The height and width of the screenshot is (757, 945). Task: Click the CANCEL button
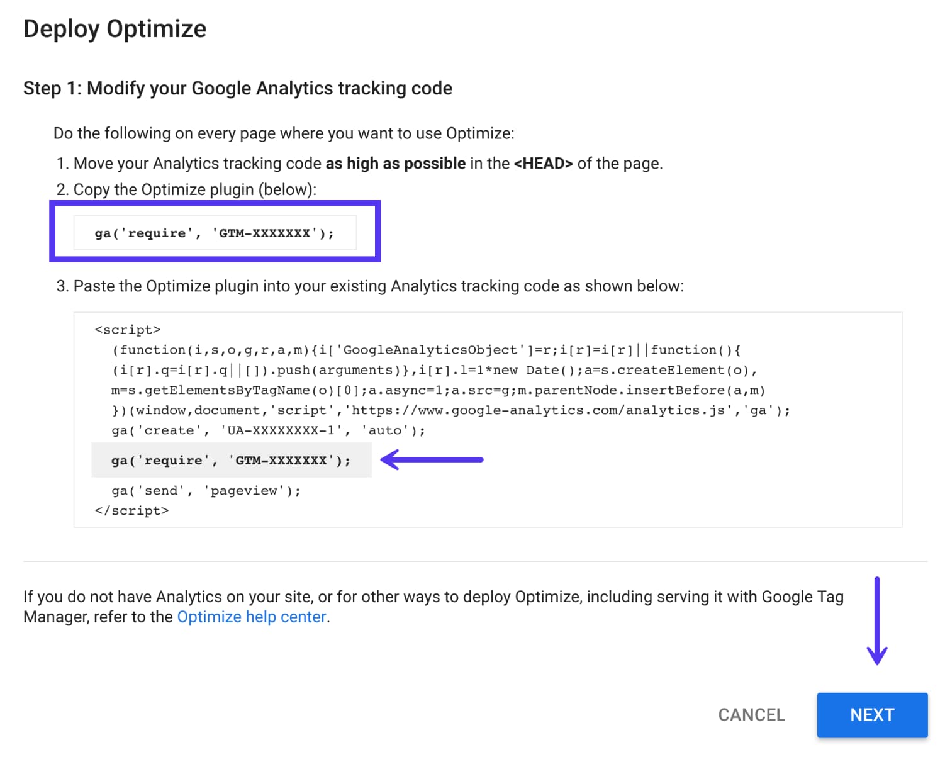click(x=751, y=715)
